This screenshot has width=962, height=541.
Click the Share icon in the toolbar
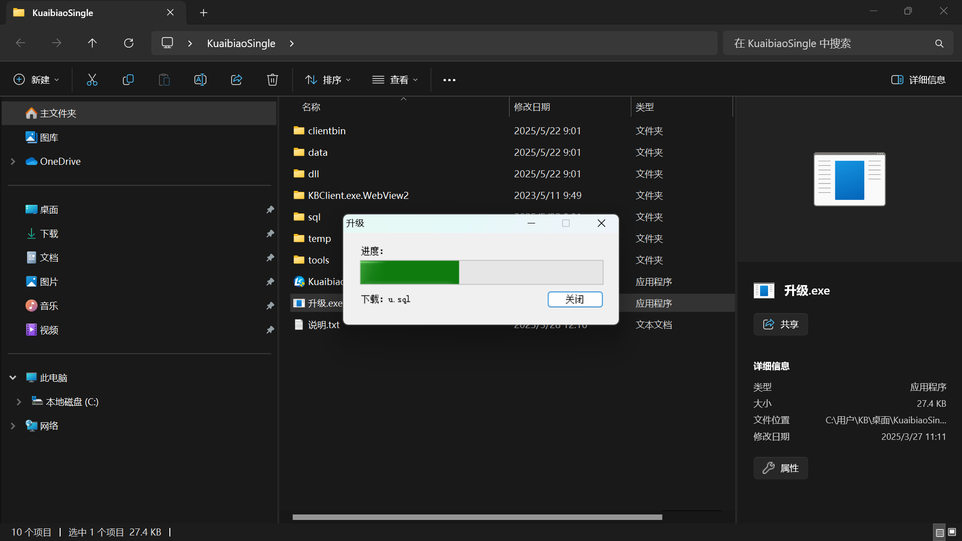[x=236, y=80]
